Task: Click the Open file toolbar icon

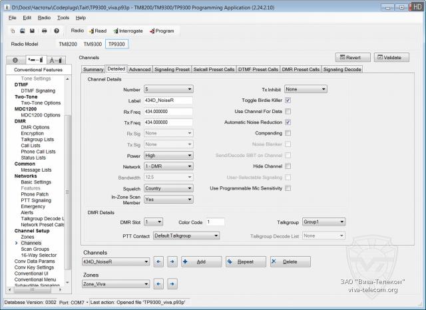Action: 23,31
